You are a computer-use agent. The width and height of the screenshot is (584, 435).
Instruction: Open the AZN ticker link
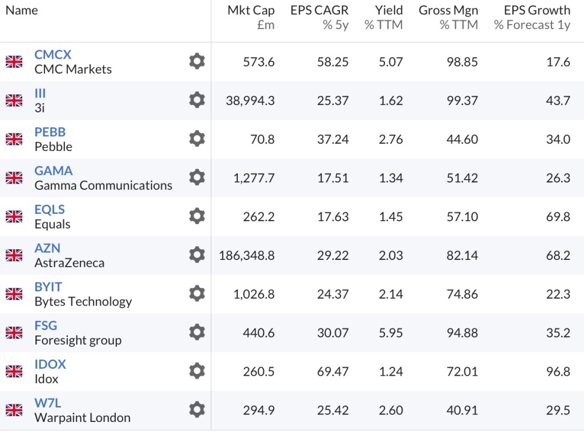47,248
